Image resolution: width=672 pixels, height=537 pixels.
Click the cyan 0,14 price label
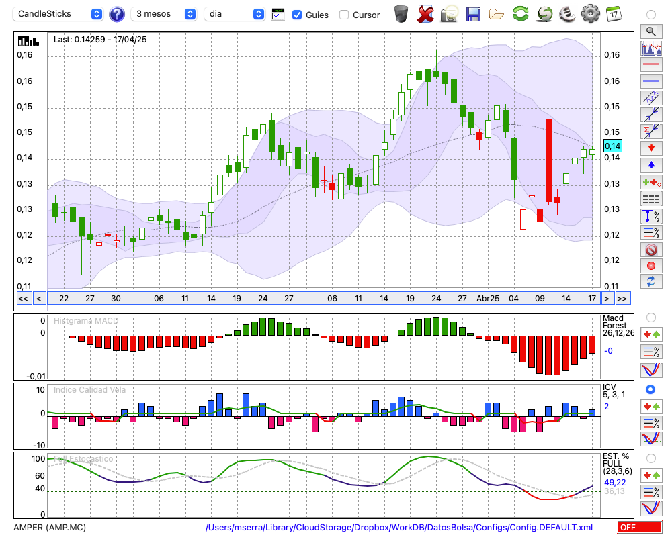point(612,146)
